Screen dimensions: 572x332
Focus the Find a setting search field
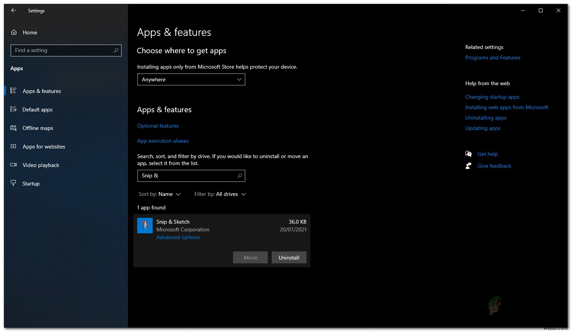66,51
